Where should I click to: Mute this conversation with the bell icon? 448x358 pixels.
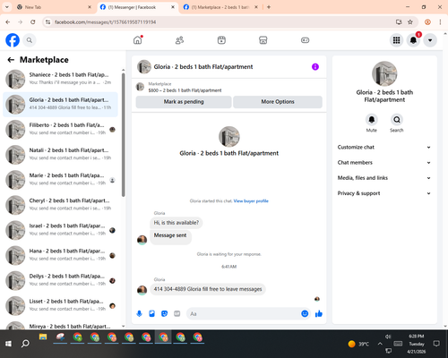372,120
